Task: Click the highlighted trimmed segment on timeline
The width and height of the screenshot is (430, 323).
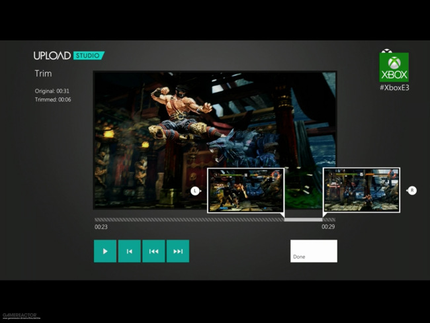Action: point(303,220)
